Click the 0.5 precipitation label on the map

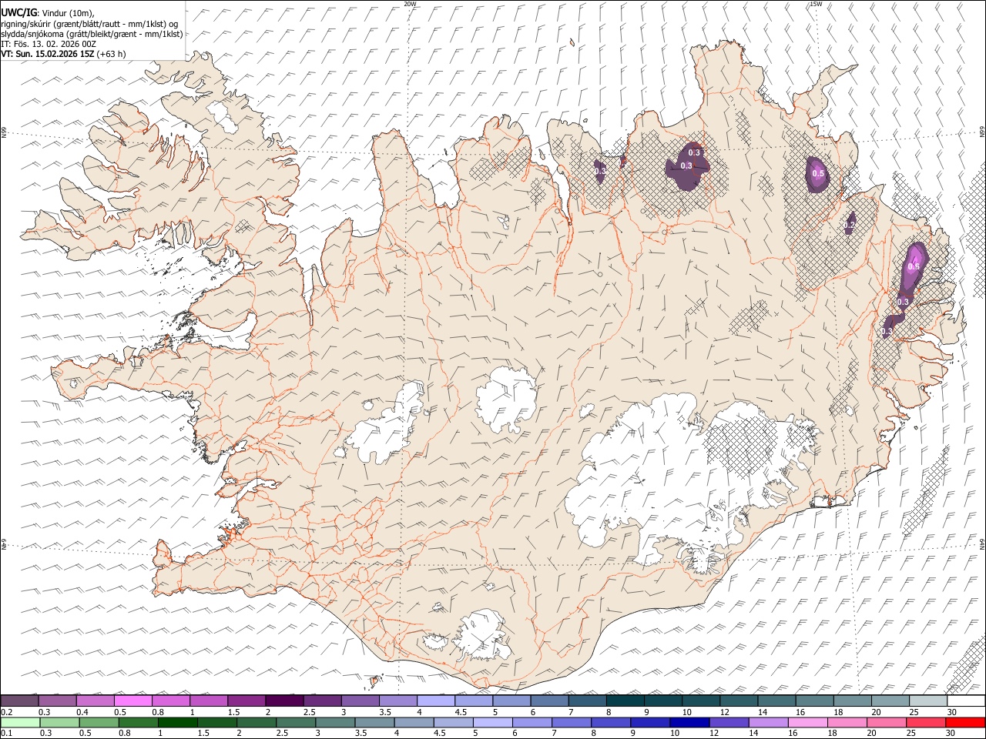click(x=818, y=173)
